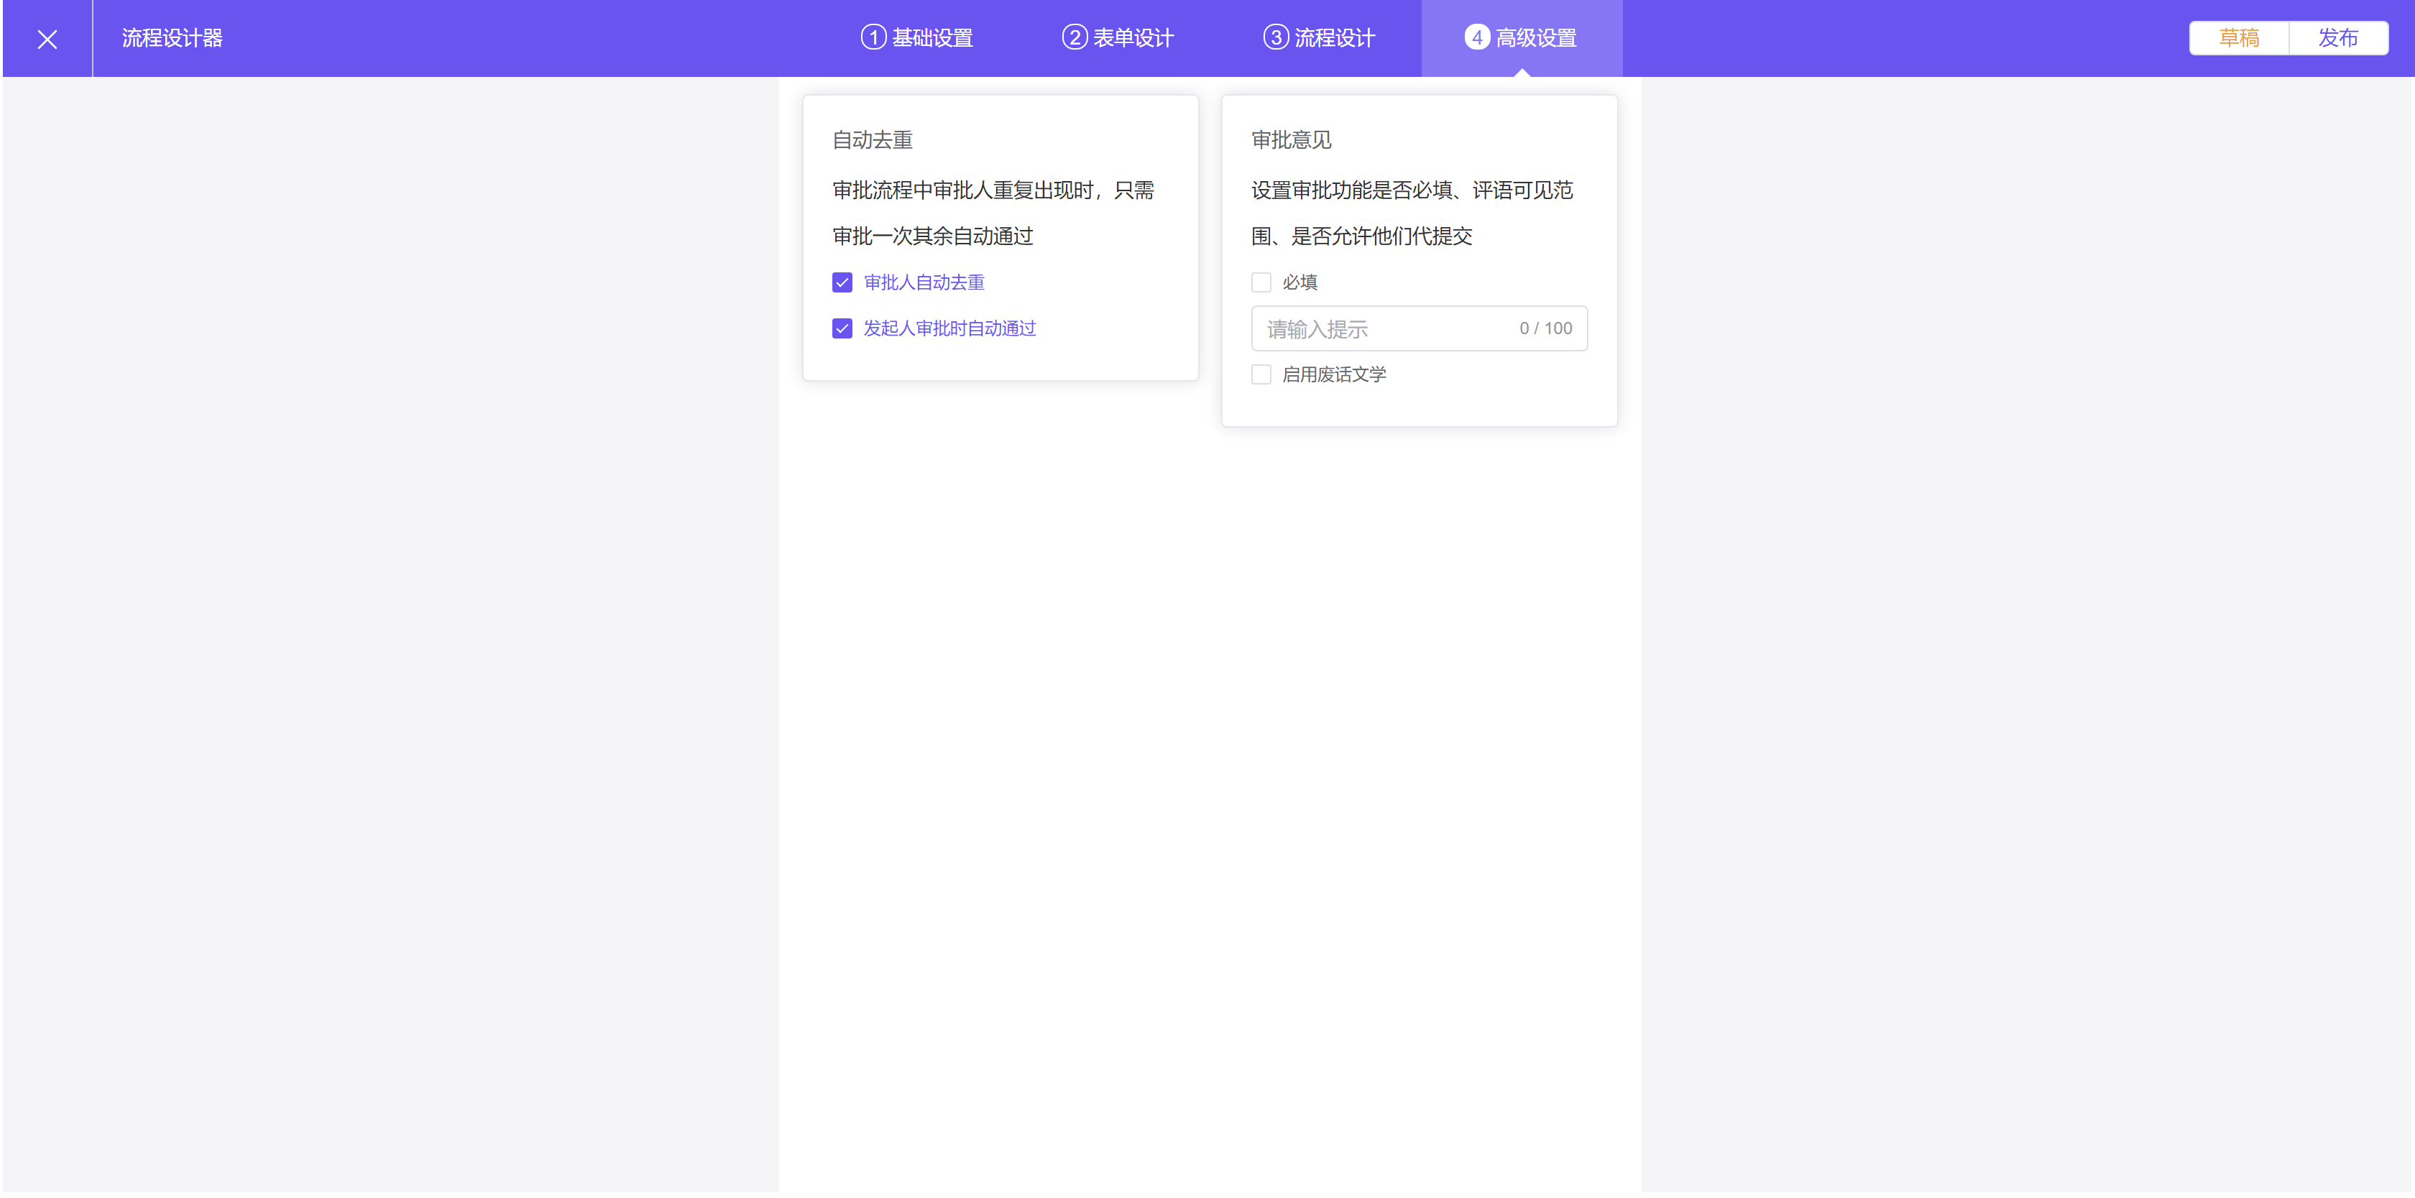
Task: Go to the 流程设计 tab label
Action: pos(1334,38)
